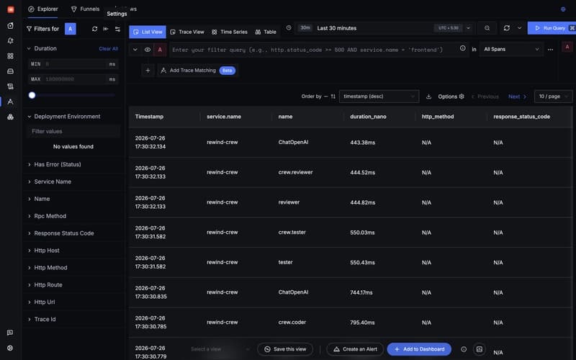576x360 pixels.
Task: Open the SigNoz logo home icon
Action: 11,9
